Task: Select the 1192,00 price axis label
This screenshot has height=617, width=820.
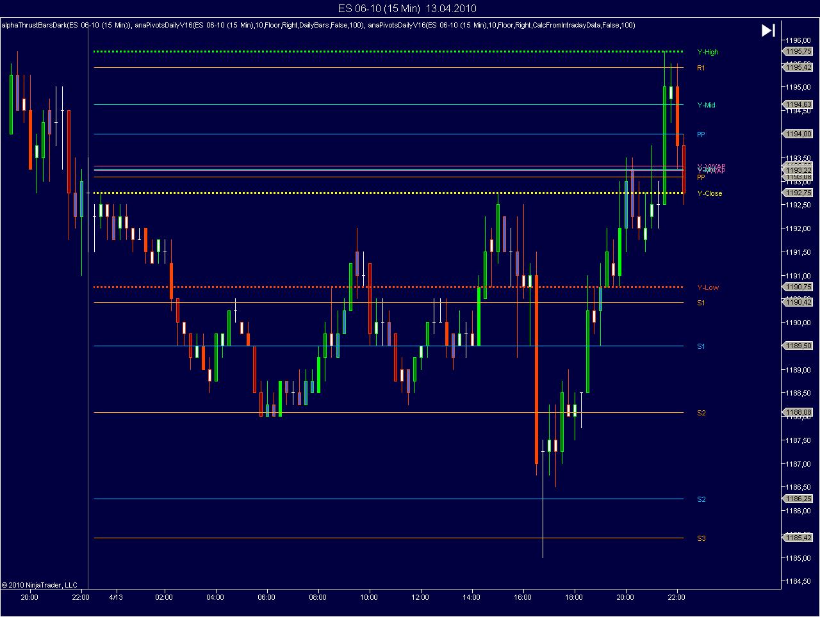Action: click(x=798, y=228)
